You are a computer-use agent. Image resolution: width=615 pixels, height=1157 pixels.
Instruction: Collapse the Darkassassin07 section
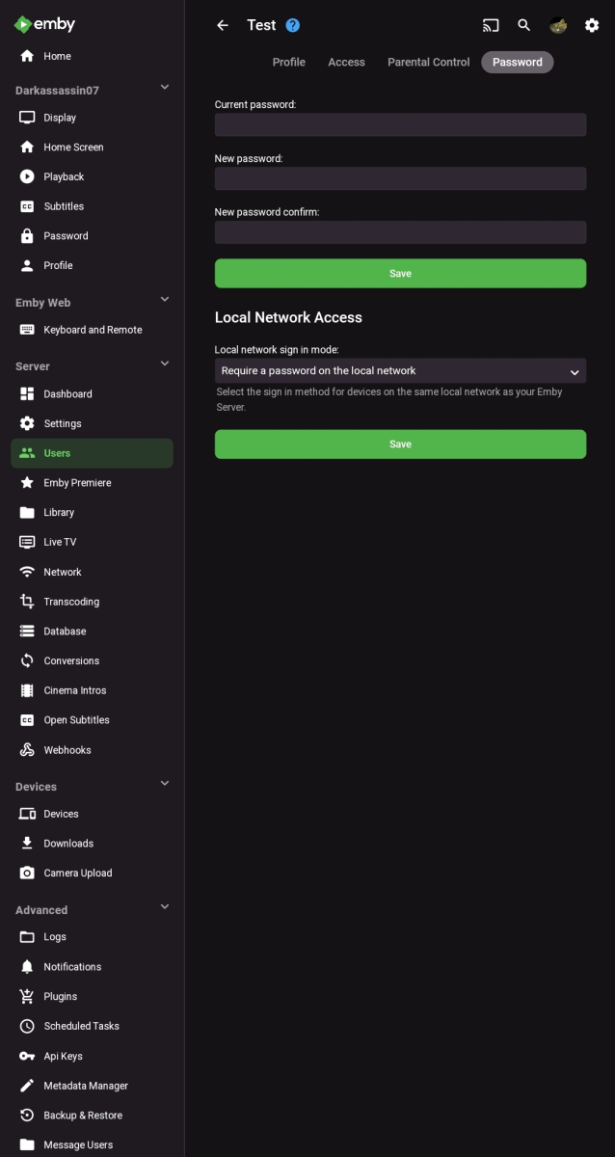[164, 87]
